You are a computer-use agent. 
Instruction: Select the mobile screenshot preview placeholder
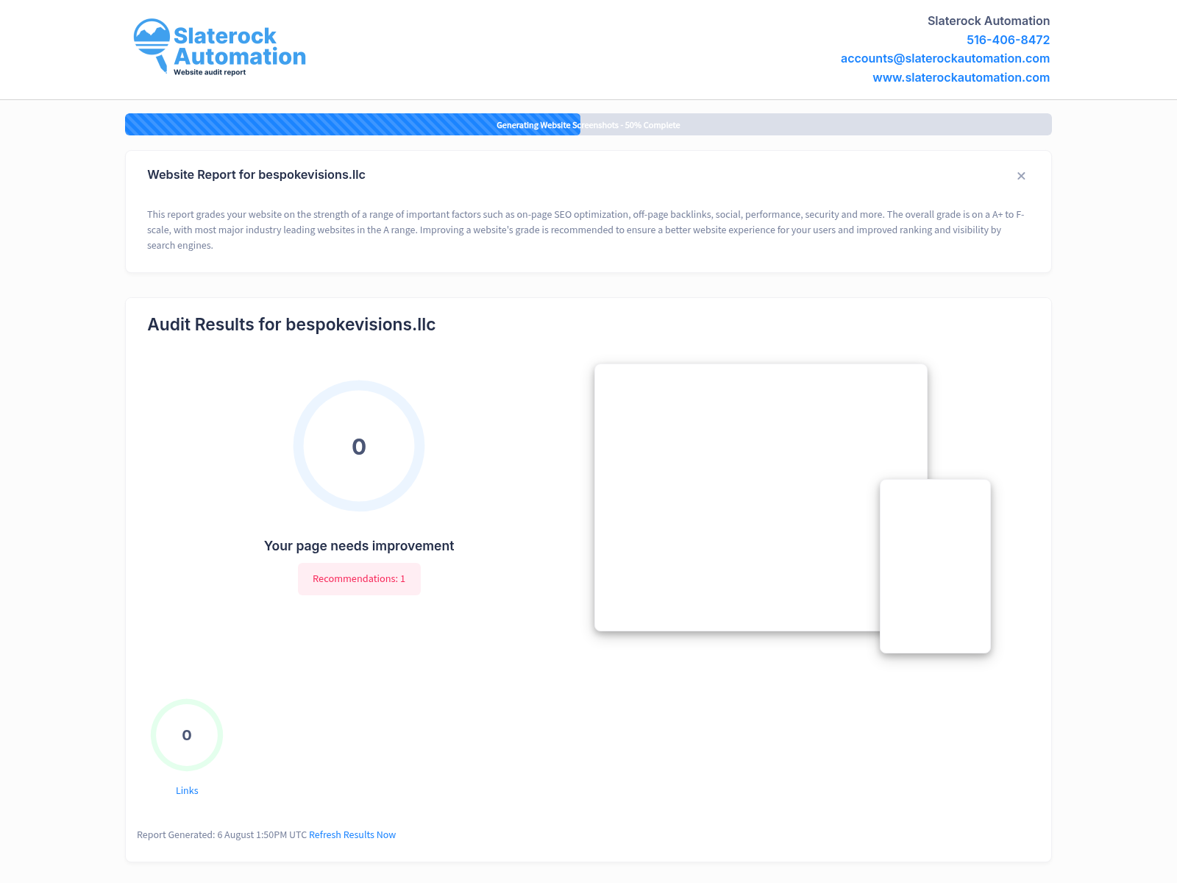tap(935, 567)
